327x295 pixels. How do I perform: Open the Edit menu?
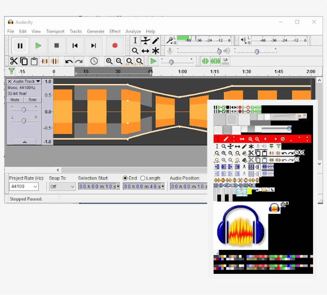[x=23, y=31]
